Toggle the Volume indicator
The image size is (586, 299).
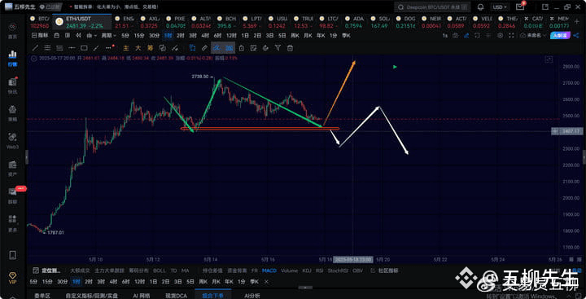(289, 270)
